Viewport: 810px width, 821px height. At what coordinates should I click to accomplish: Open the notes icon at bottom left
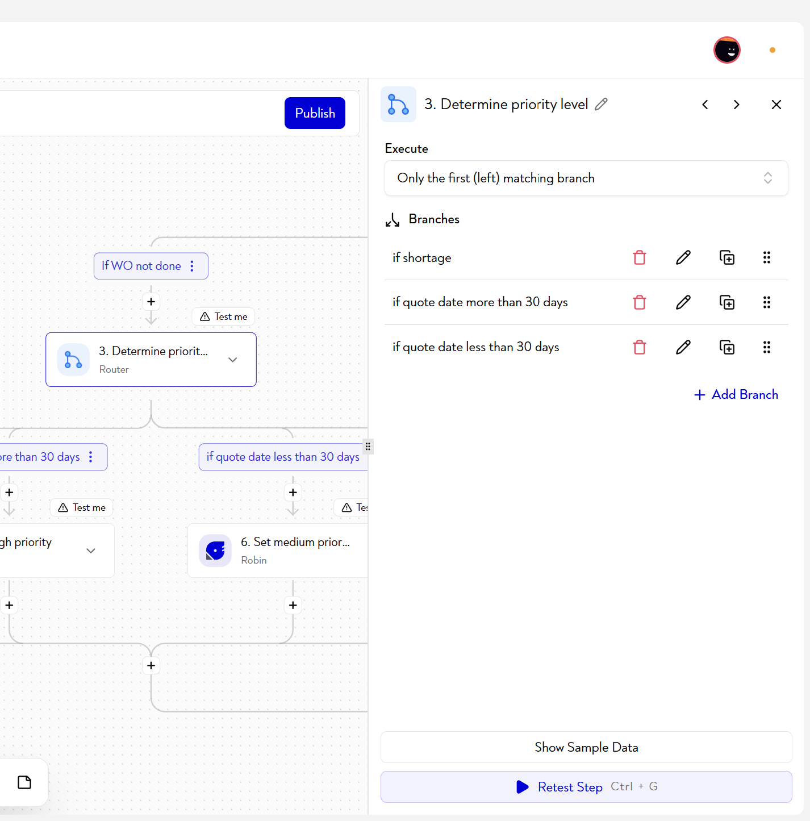click(24, 782)
